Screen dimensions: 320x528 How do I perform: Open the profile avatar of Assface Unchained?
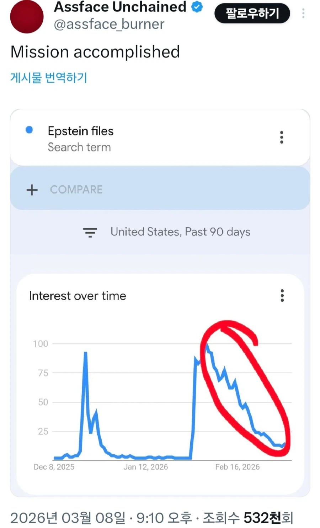pos(27,16)
